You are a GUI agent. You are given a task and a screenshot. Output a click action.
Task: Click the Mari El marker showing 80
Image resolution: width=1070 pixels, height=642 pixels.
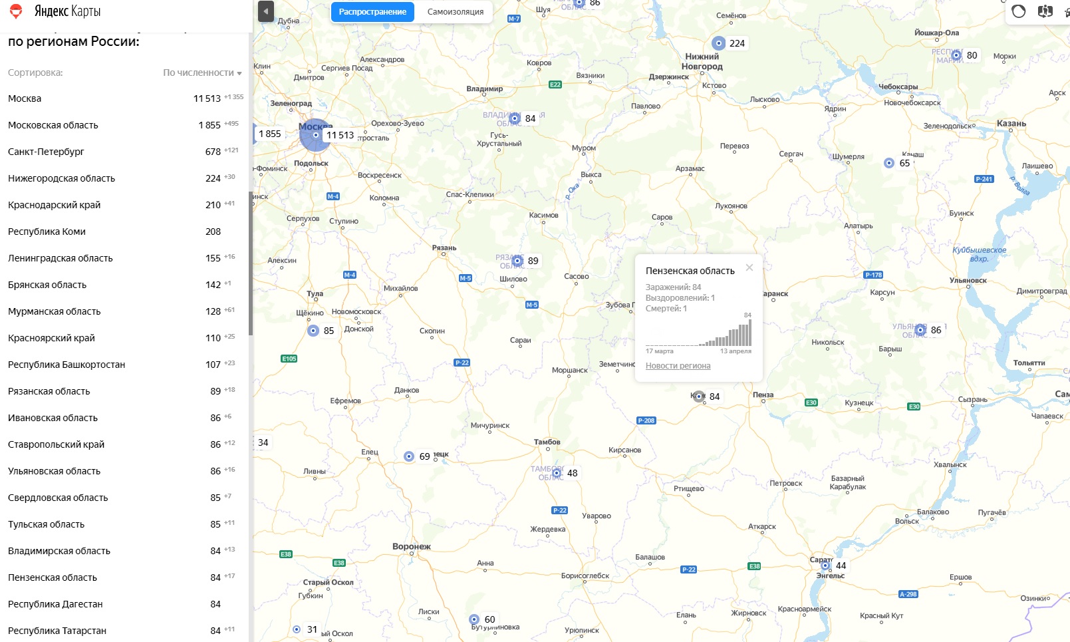tap(956, 55)
